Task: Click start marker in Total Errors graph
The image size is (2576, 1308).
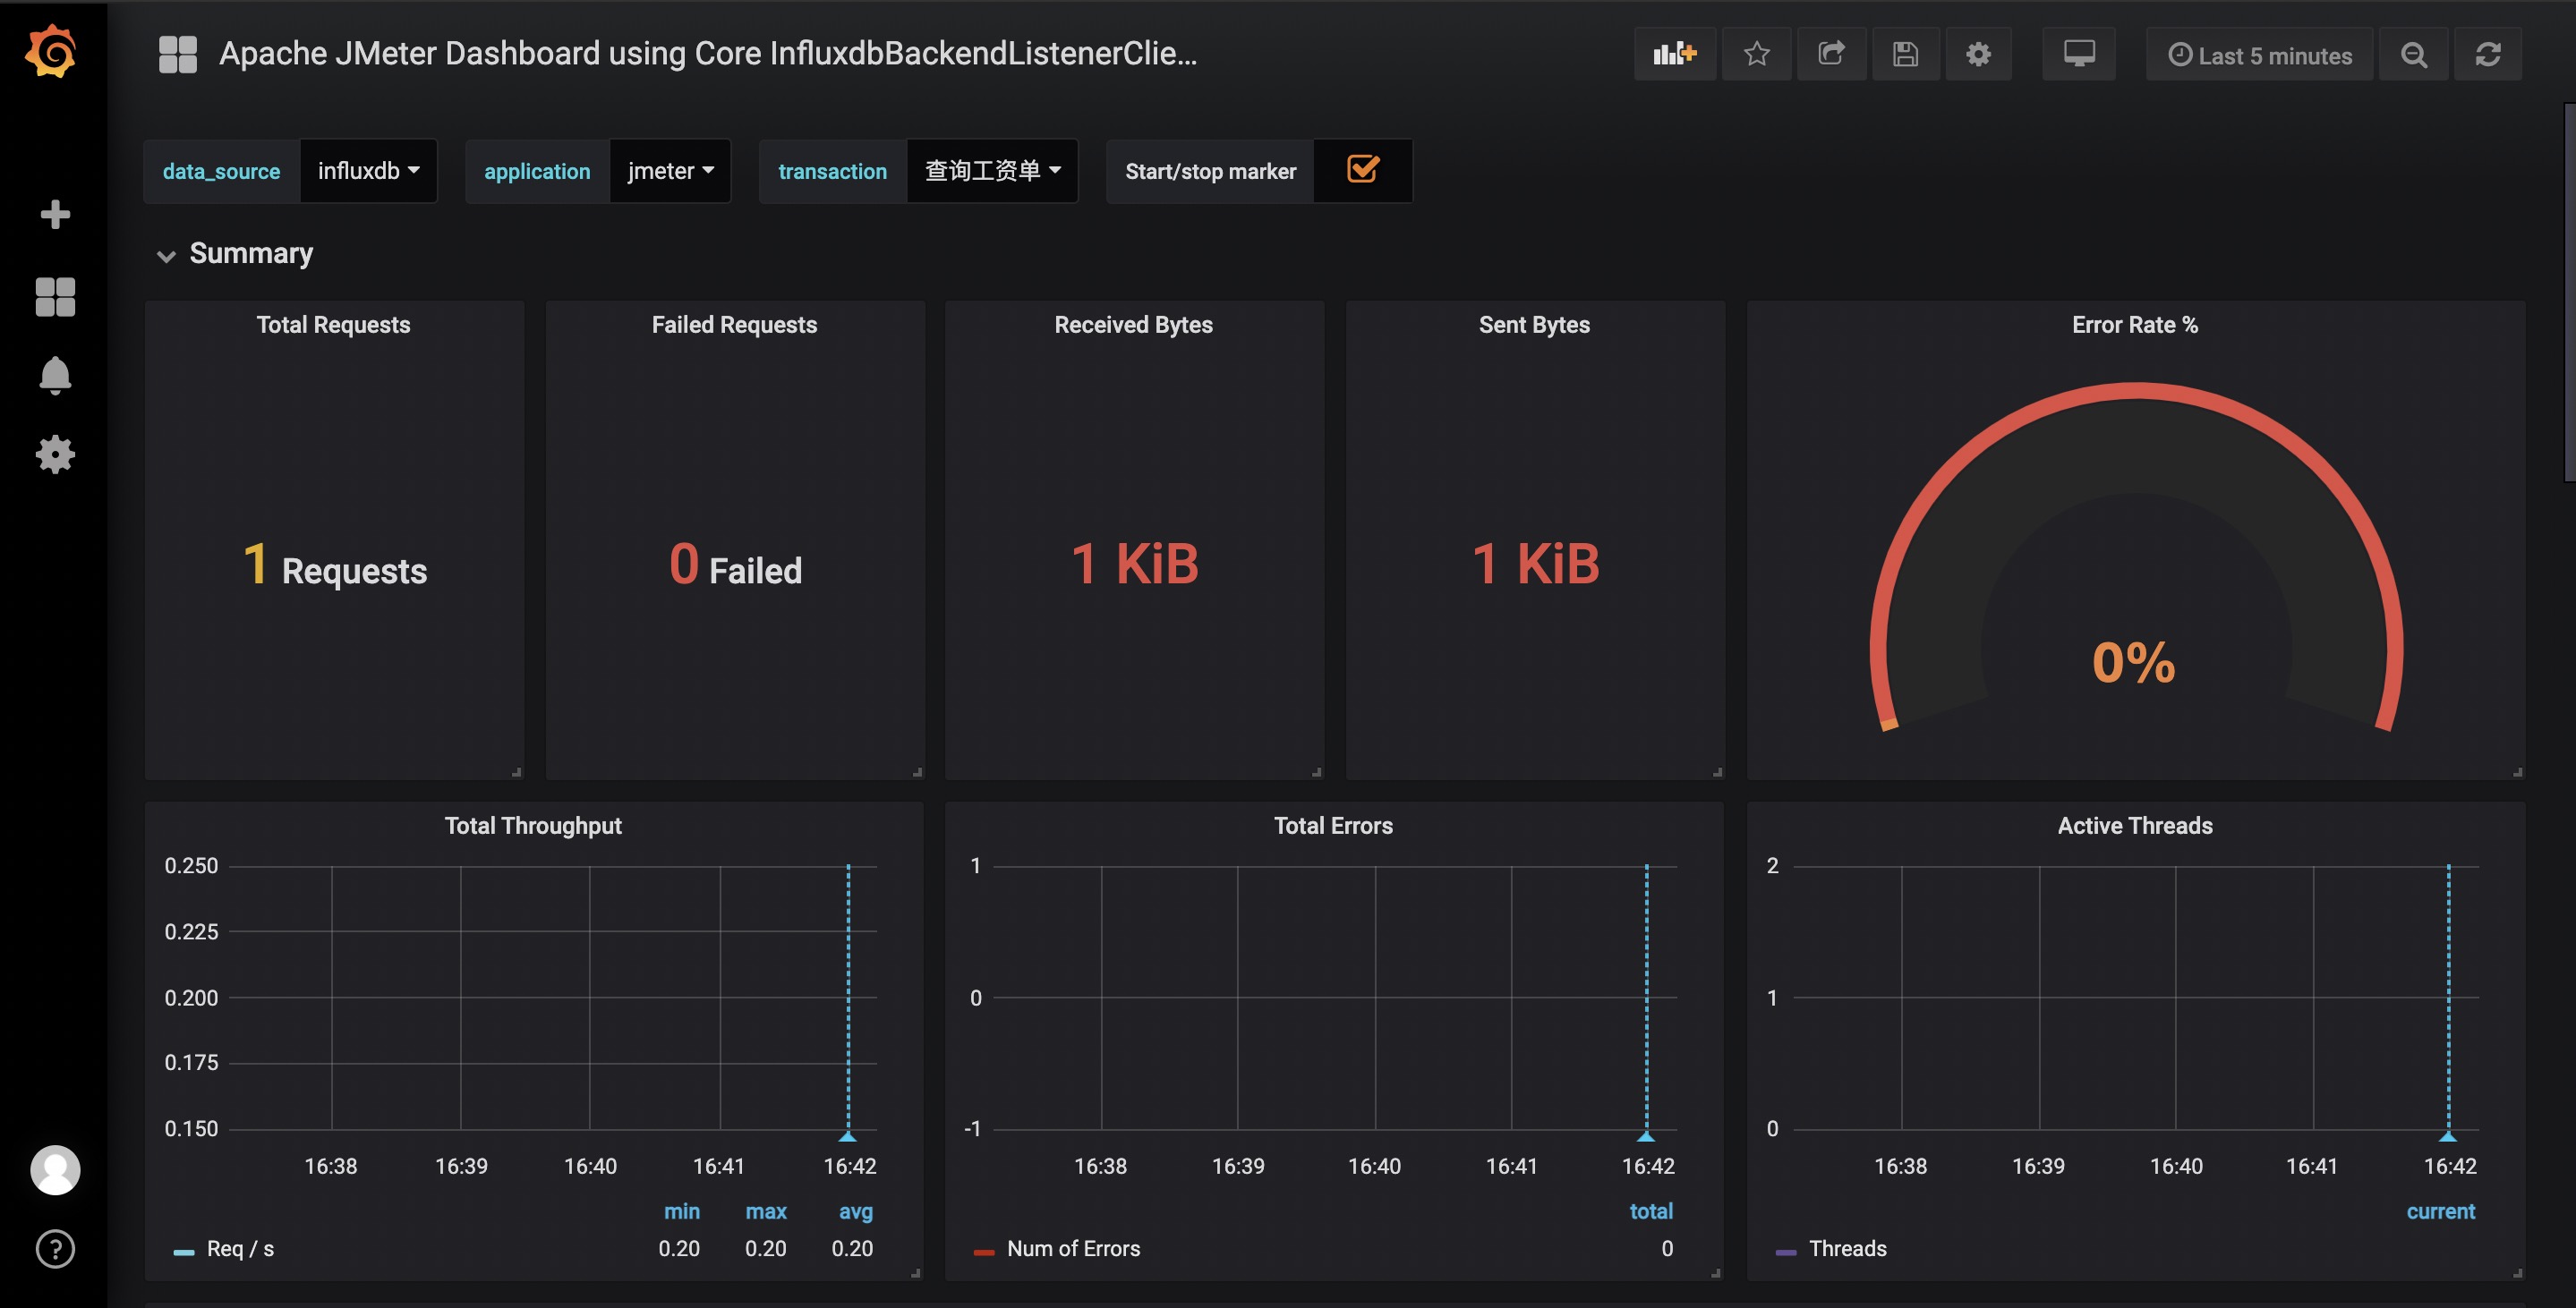Action: point(1646,1136)
